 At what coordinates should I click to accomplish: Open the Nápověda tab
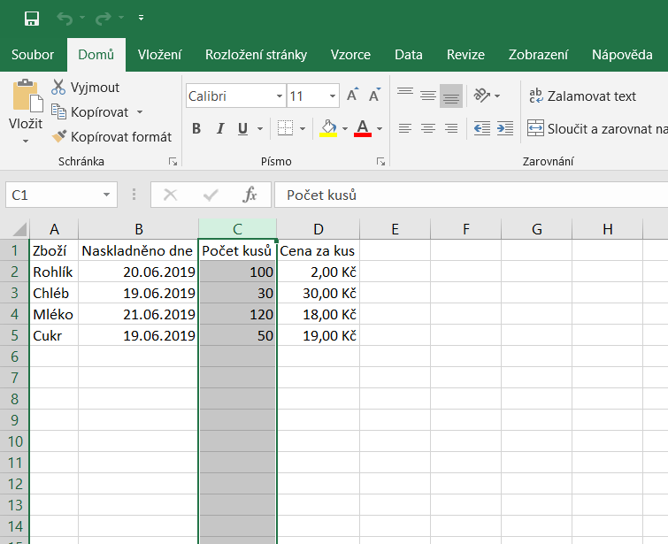622,55
